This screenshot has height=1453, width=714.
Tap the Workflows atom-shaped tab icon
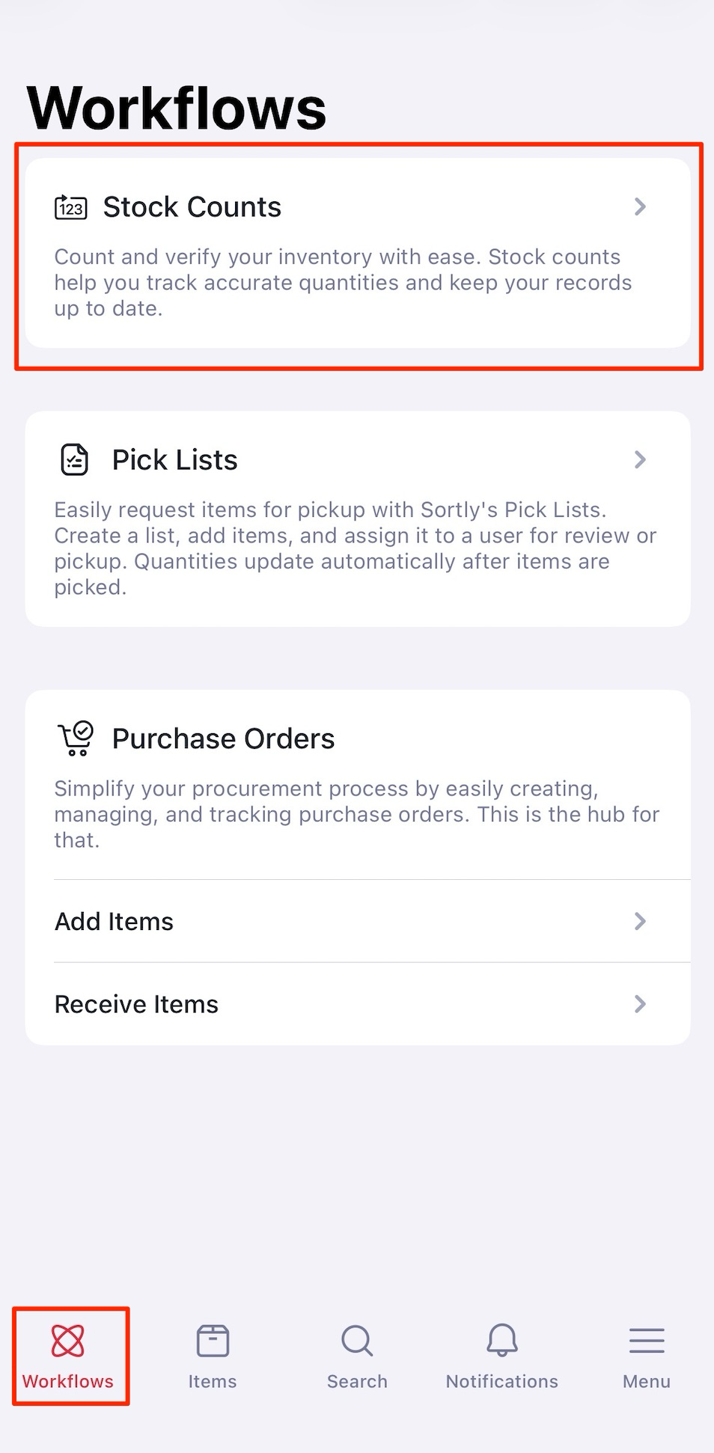point(68,1341)
